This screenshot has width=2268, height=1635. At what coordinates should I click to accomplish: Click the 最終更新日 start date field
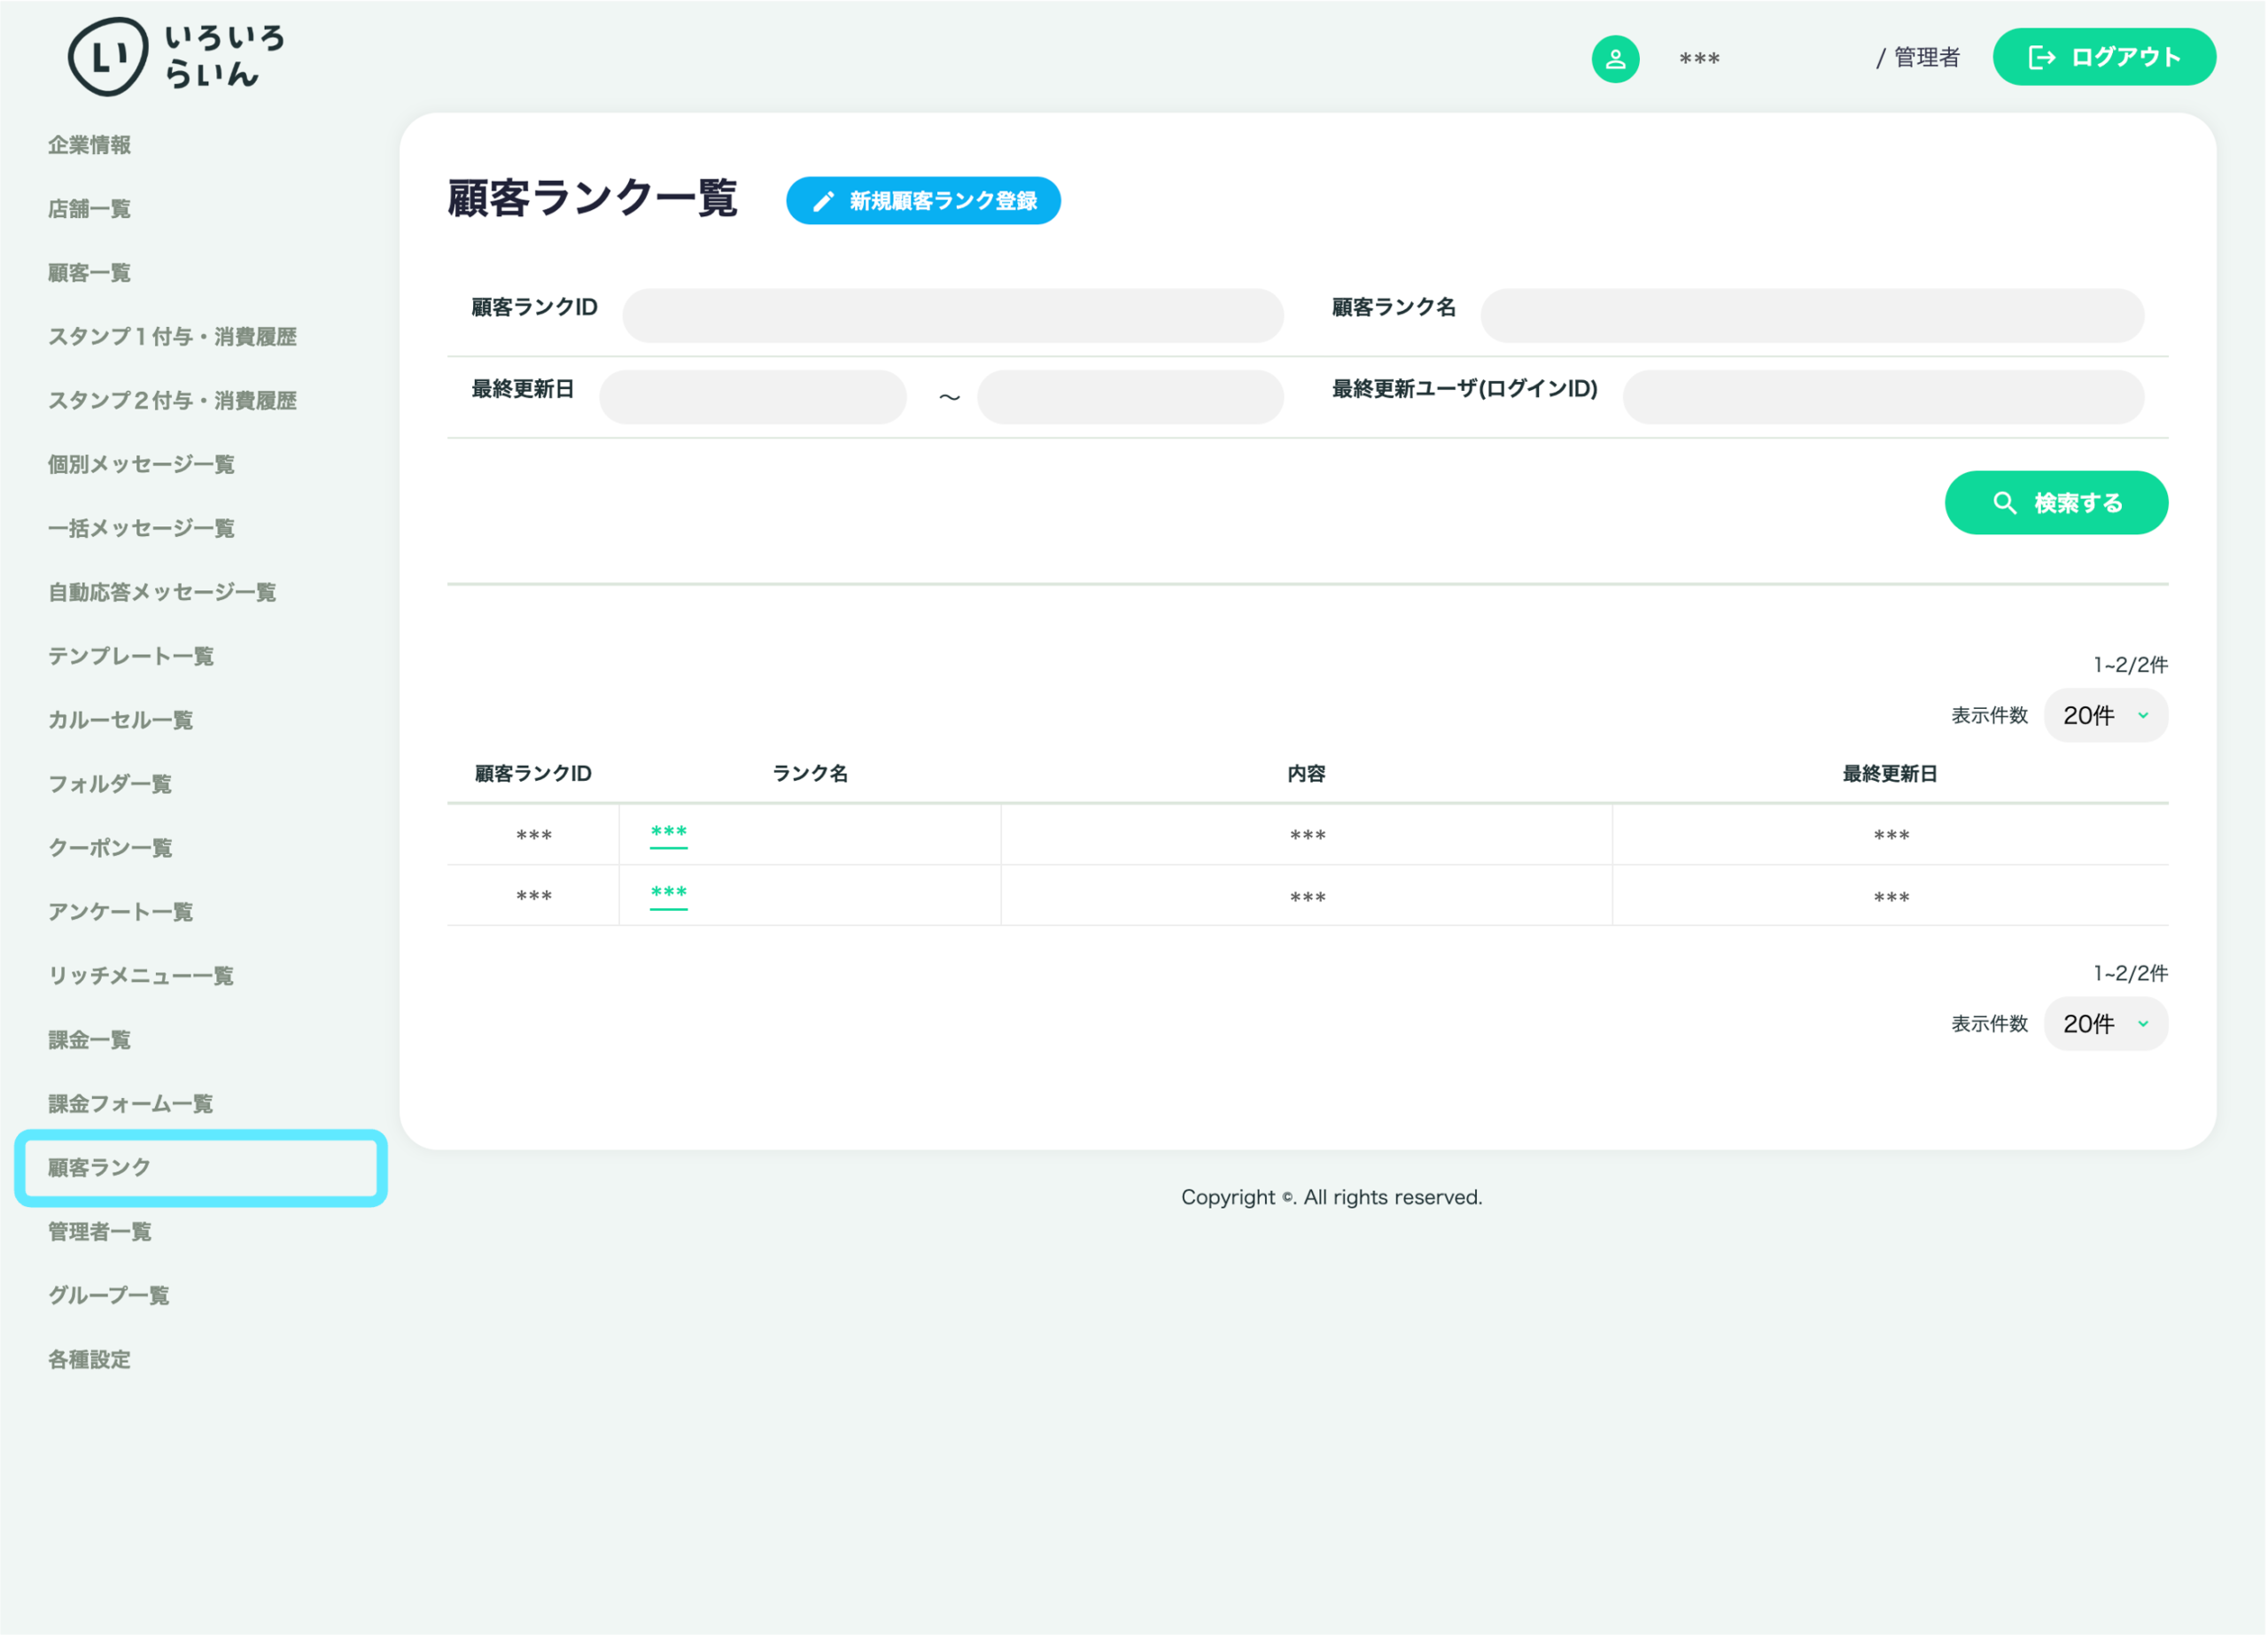point(753,398)
